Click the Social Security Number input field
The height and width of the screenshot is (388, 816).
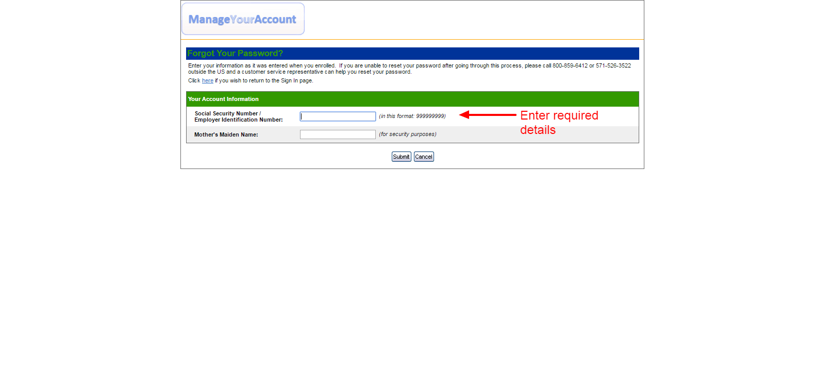[x=338, y=116]
